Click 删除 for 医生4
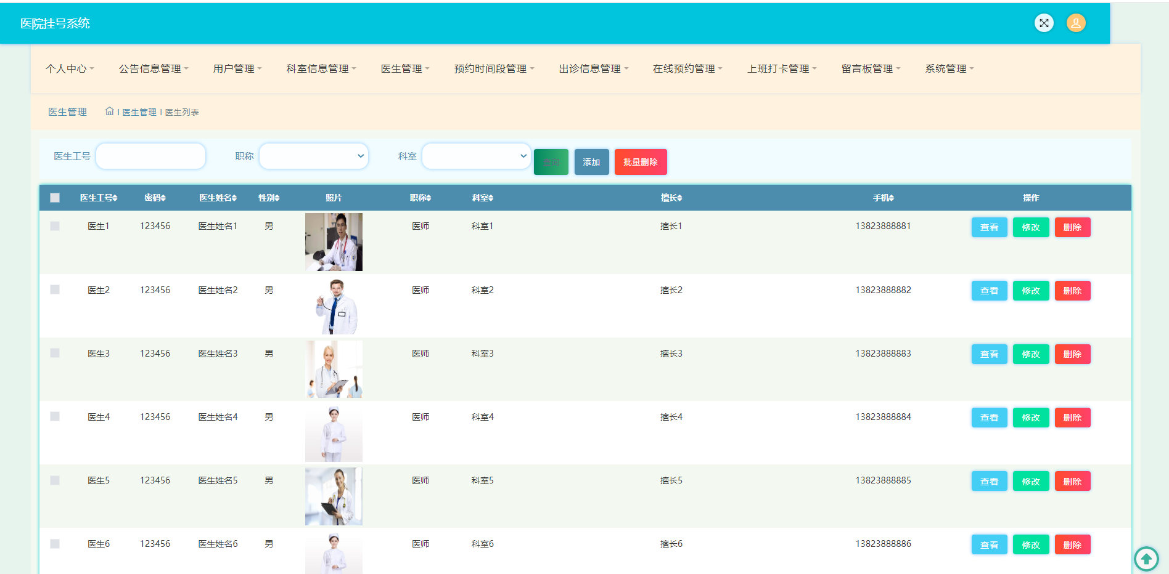 click(1073, 418)
